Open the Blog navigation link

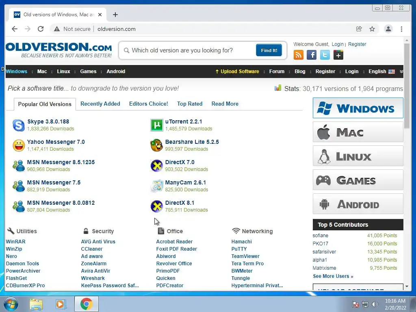point(300,71)
